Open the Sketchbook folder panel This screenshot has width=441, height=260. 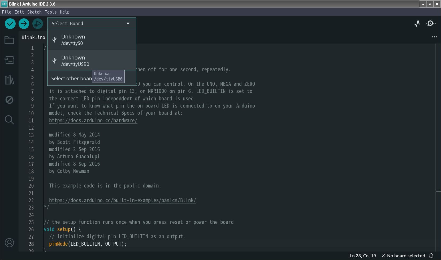point(9,40)
